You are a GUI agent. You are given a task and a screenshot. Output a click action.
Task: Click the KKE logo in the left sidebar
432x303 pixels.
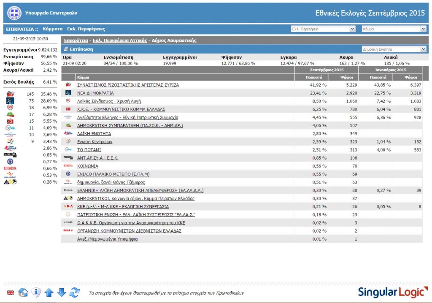(11, 121)
